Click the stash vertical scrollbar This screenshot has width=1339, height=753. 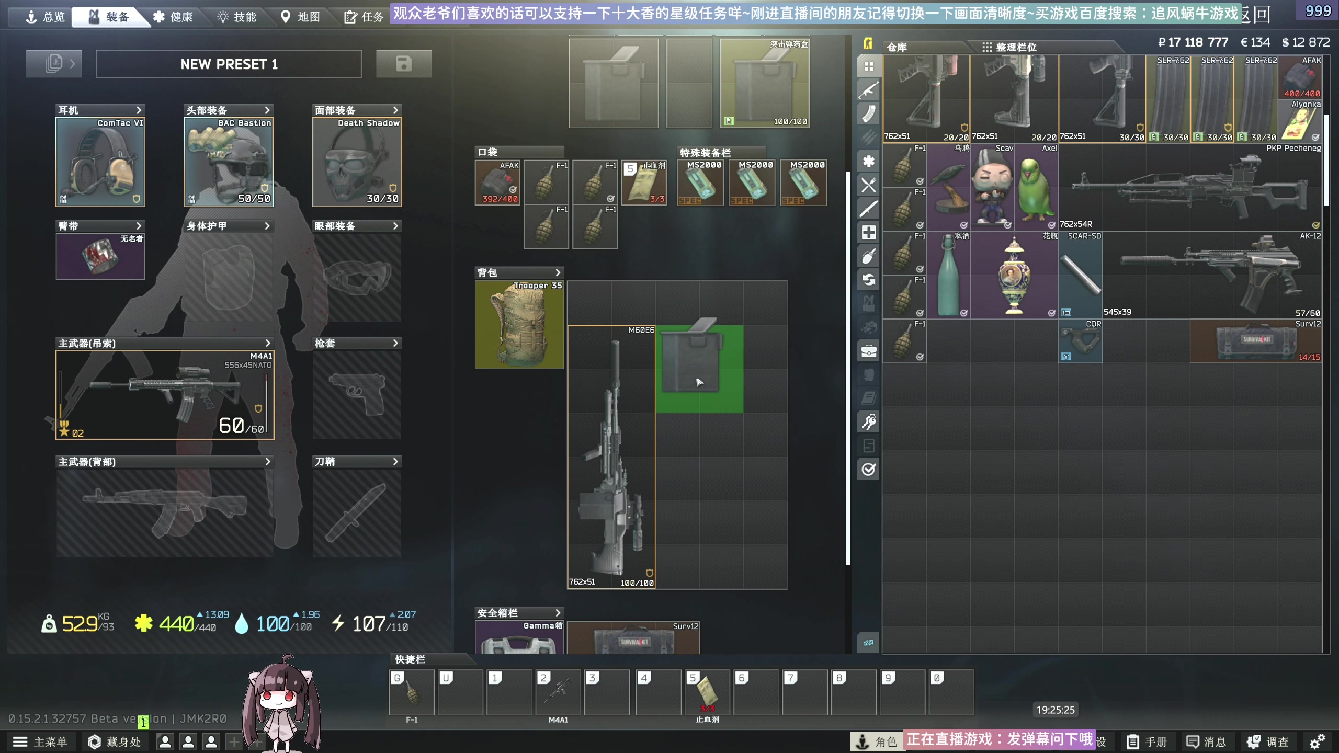point(1326,160)
